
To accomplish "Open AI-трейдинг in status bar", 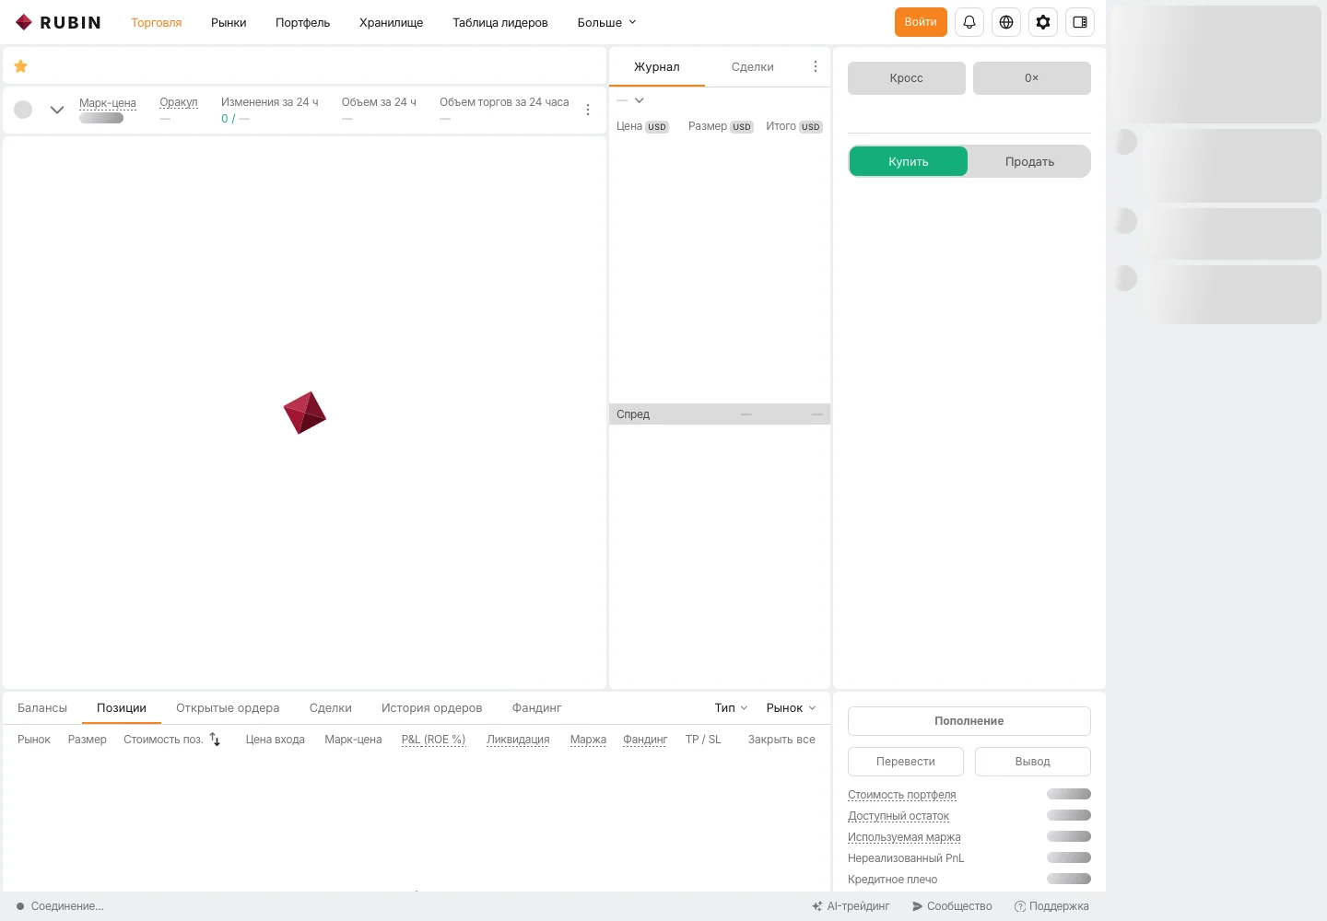I will tap(851, 906).
